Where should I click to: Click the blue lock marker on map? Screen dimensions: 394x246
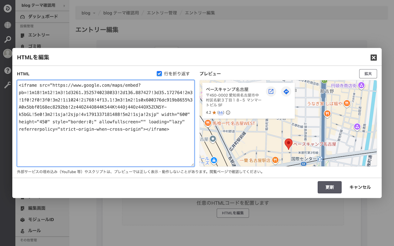tap(213, 160)
